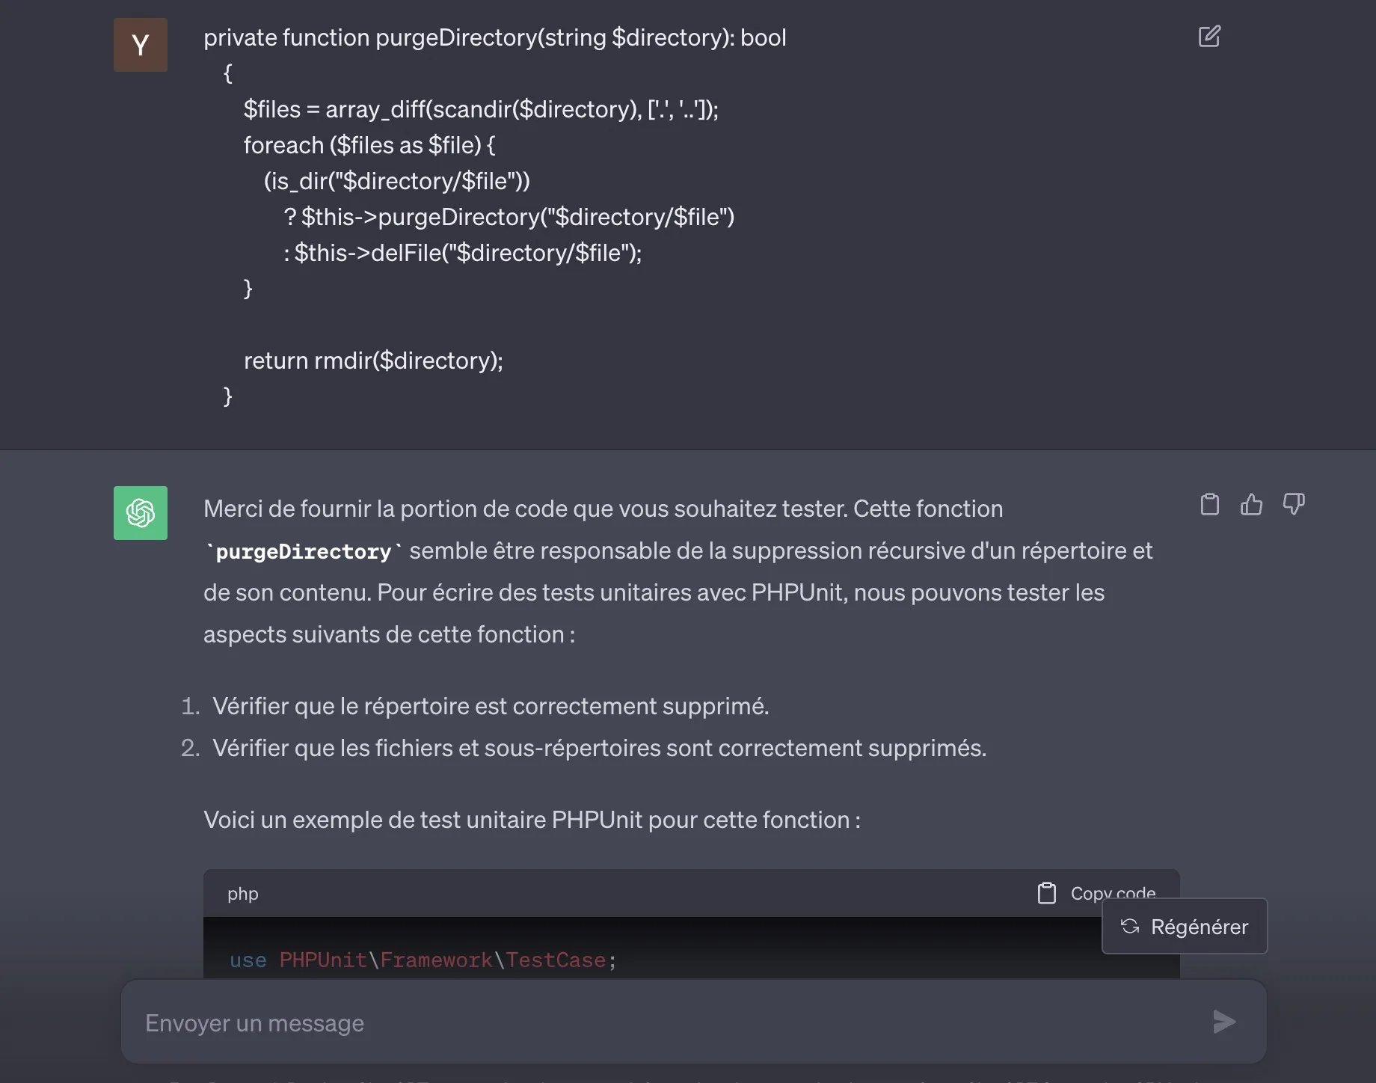Click list item two about fichiers et sous-répertoires
1376x1083 pixels.
coord(599,748)
